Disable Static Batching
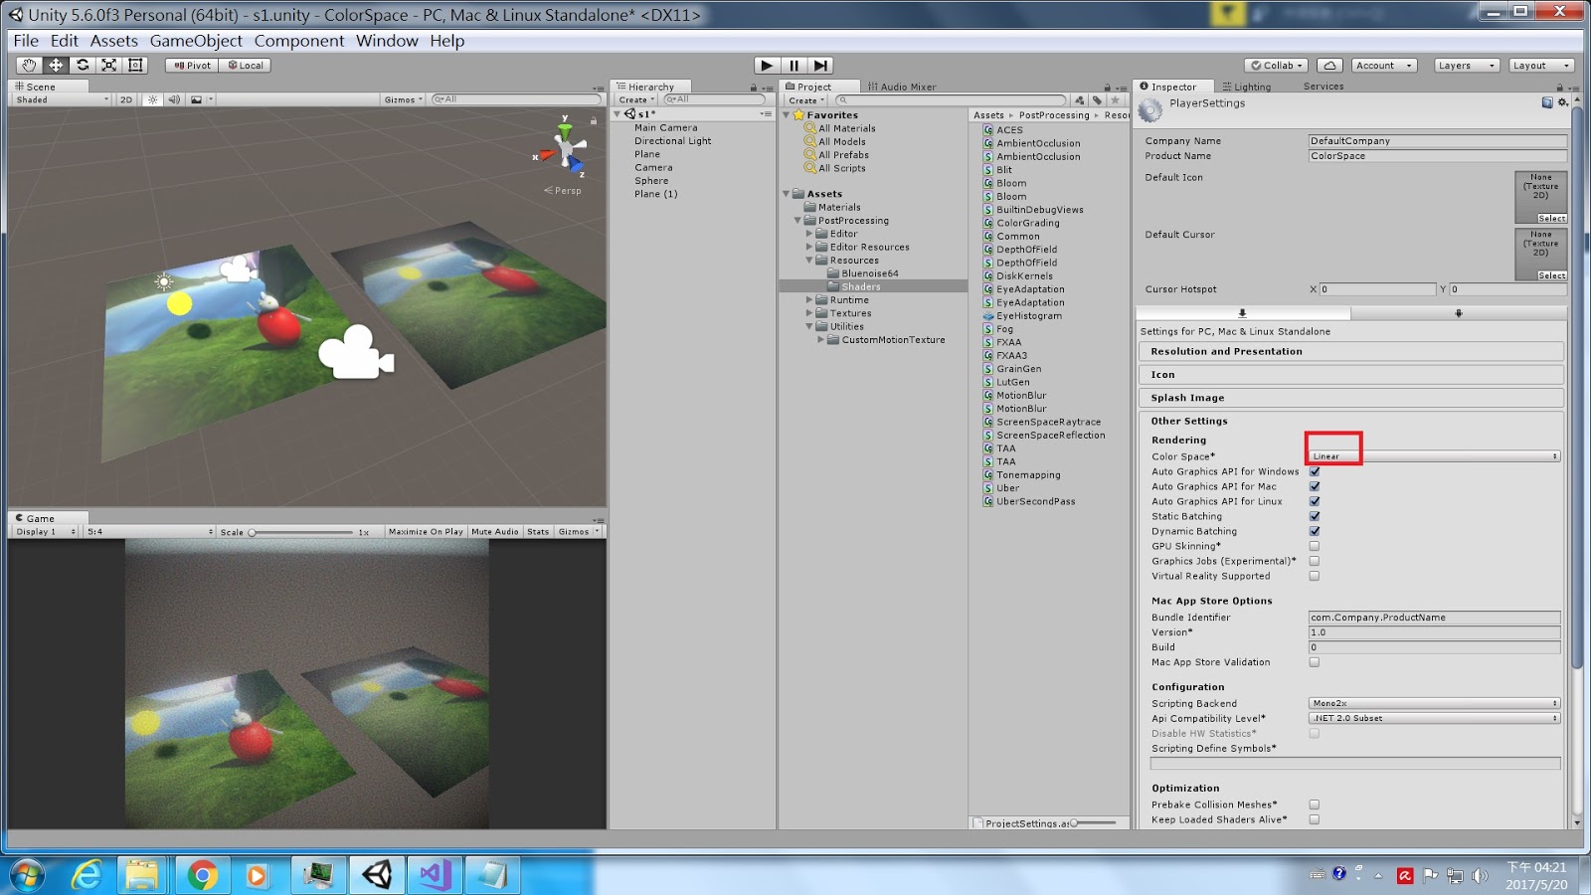Image resolution: width=1591 pixels, height=895 pixels. (x=1315, y=516)
